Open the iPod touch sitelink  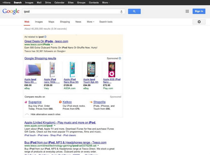coord(30,135)
